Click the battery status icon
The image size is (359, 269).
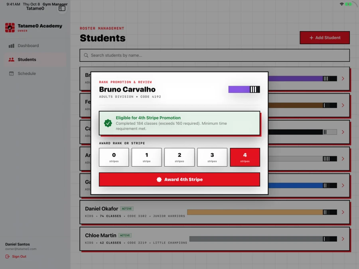pyautogui.click(x=349, y=4)
